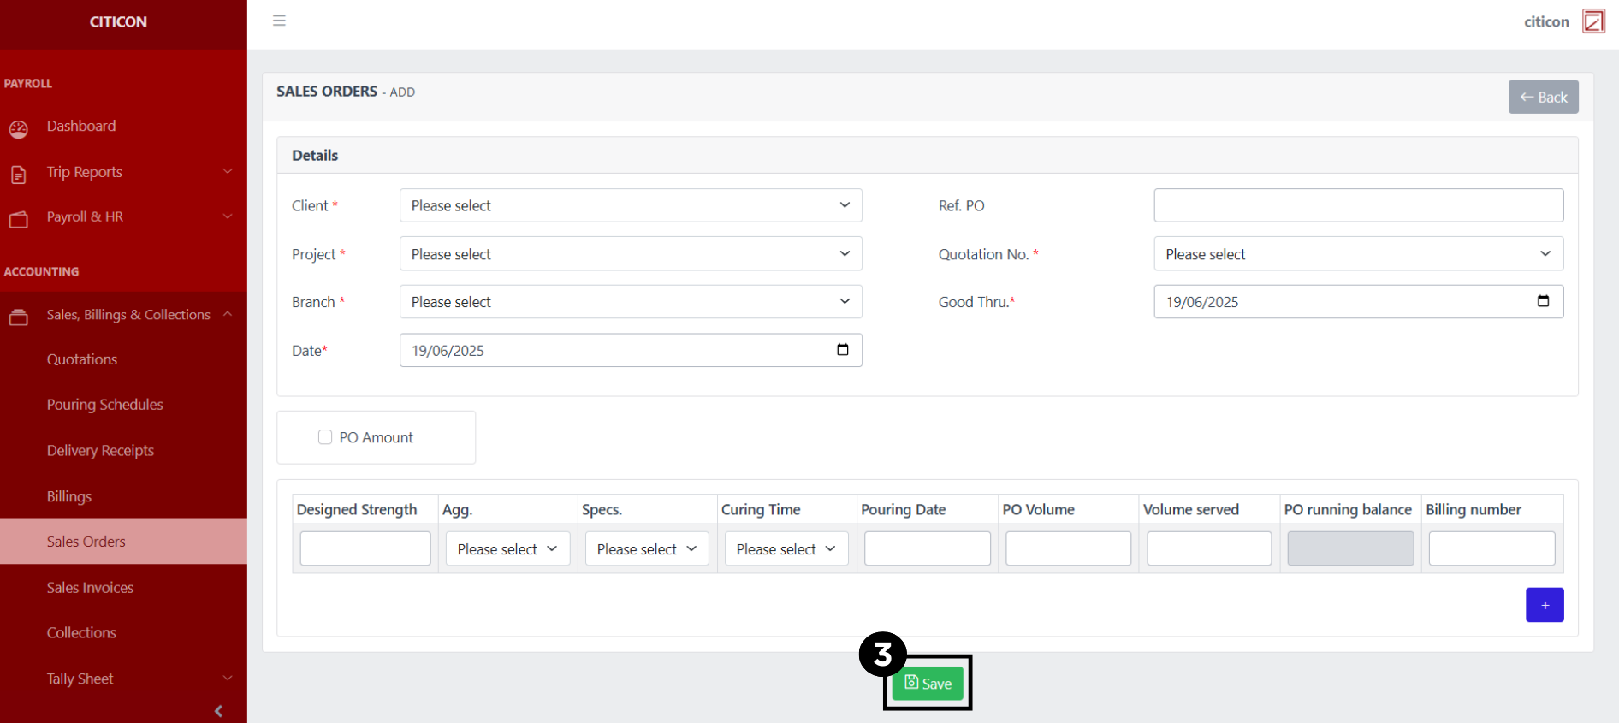Click the citicon profile avatar icon

click(1593, 21)
